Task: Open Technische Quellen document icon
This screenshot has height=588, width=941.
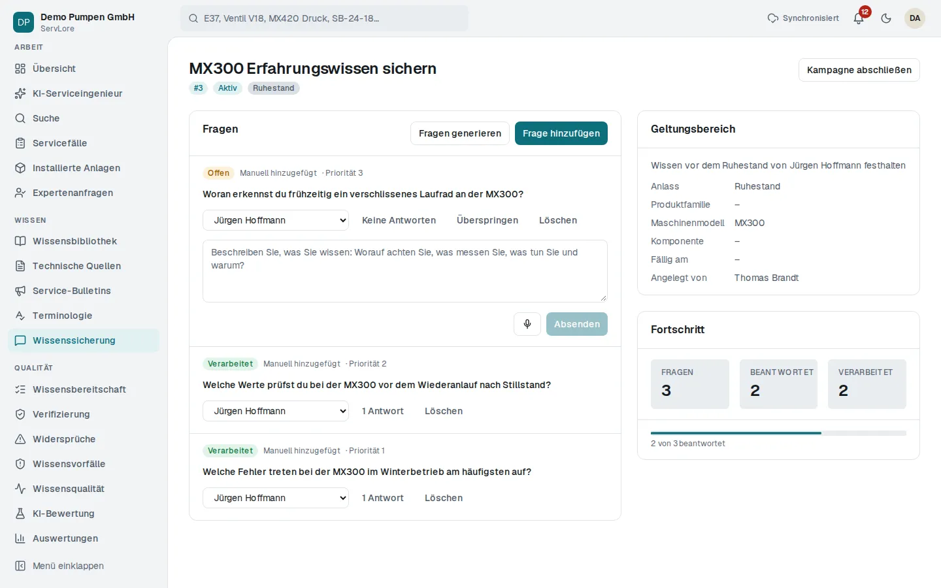Action: [x=20, y=266]
